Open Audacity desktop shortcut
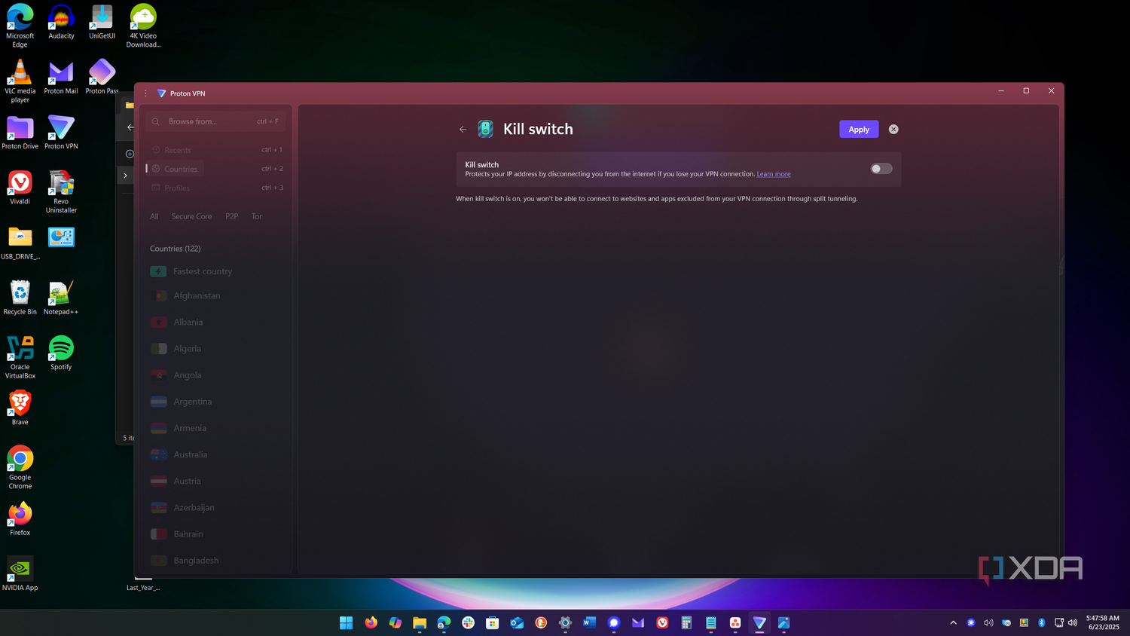 pos(61,22)
